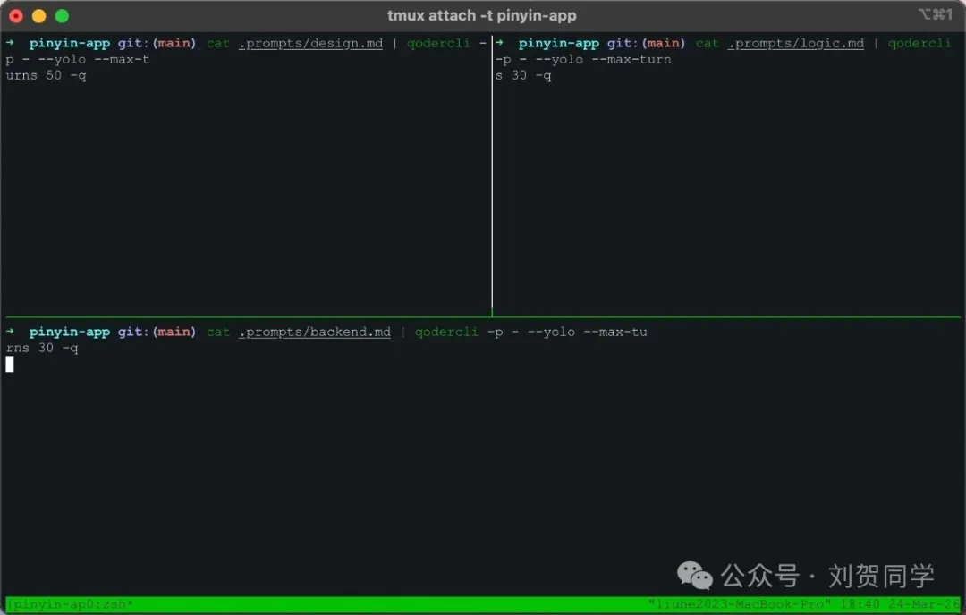Click the prompt arrow in top-left pane

10,43
